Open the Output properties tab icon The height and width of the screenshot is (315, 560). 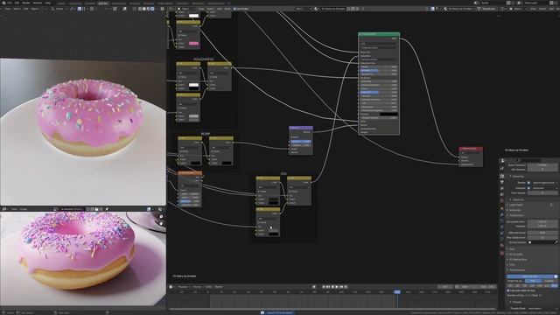click(502, 181)
